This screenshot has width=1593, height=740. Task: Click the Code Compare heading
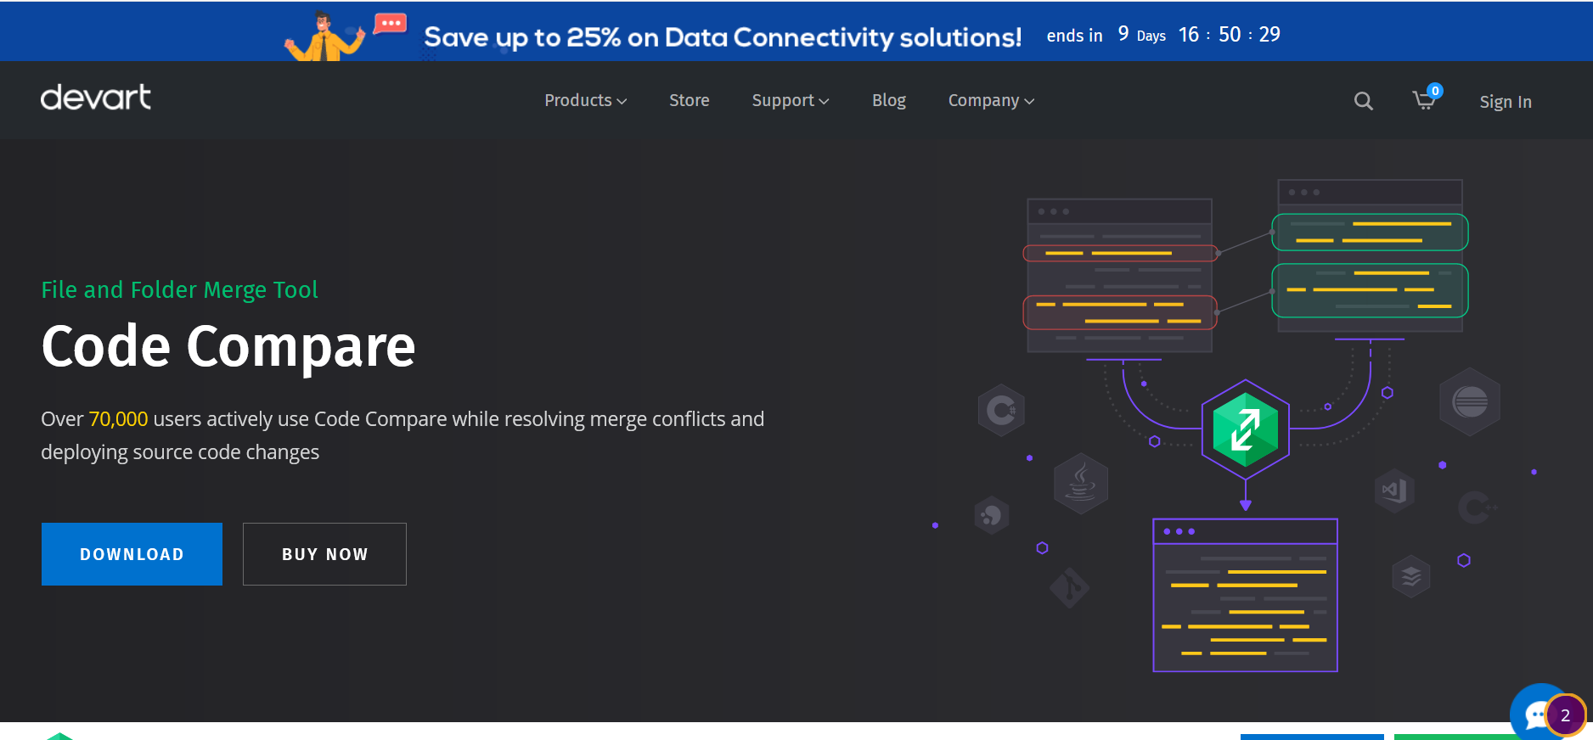coord(228,347)
